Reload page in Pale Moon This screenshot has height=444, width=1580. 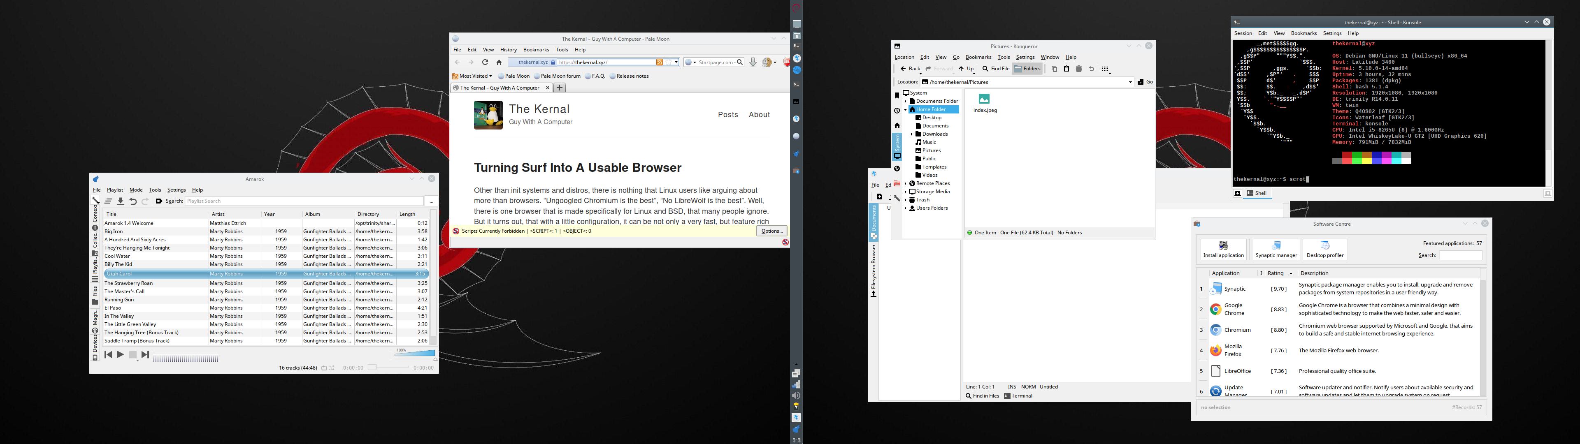485,62
